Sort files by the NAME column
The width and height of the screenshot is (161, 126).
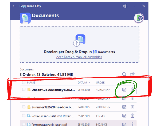coord(31,83)
